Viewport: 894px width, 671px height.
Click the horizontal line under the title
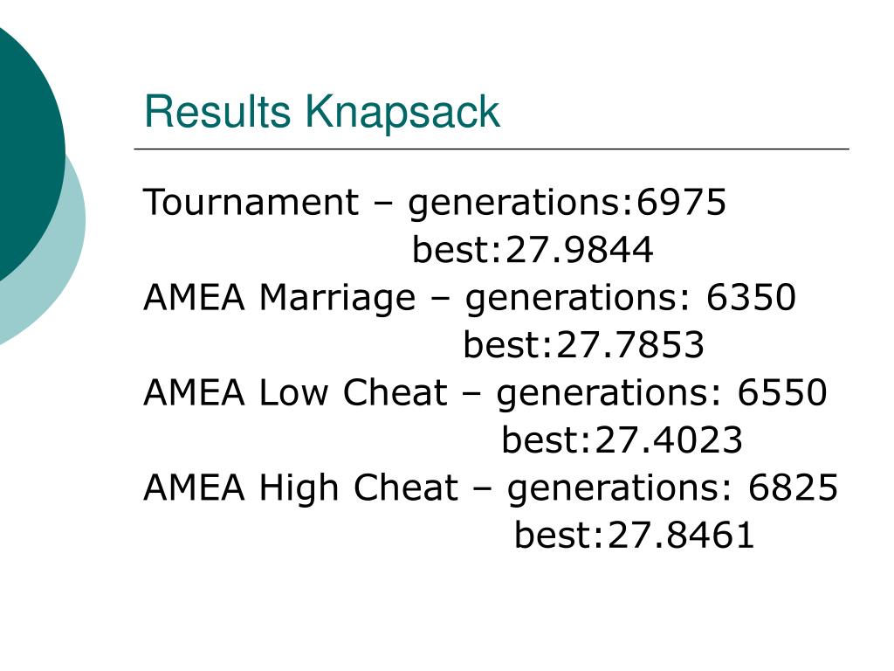pyautogui.click(x=492, y=149)
